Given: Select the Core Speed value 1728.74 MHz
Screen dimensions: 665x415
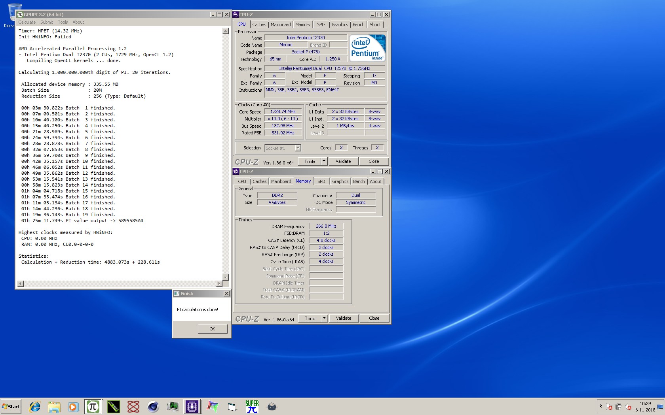Looking at the screenshot, I should click(283, 112).
